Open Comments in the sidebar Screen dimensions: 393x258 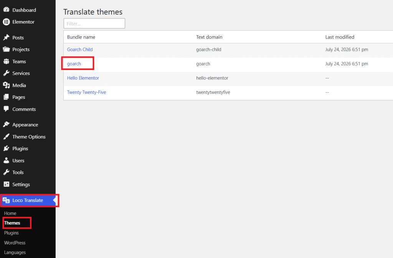point(24,109)
